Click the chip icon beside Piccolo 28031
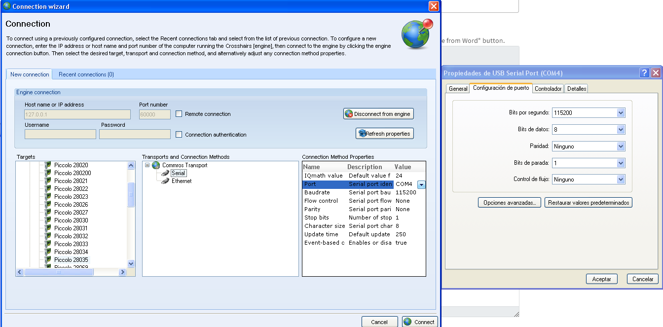Viewport: 663px width, 327px height. pos(48,228)
